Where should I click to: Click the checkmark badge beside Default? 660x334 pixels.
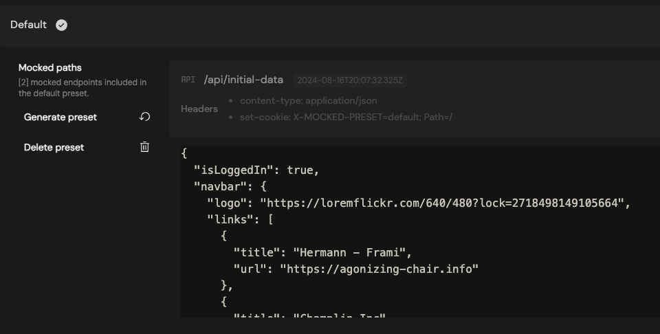click(x=61, y=25)
